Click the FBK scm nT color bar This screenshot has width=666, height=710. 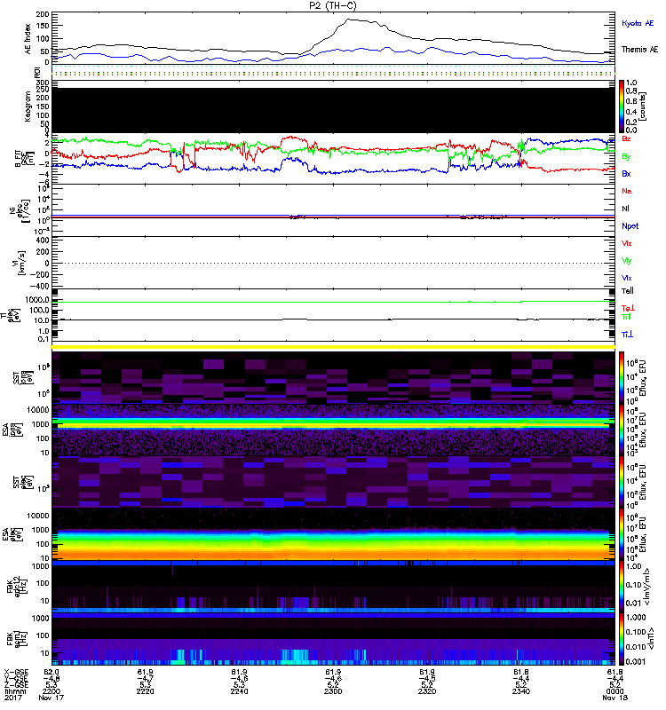[x=622, y=638]
